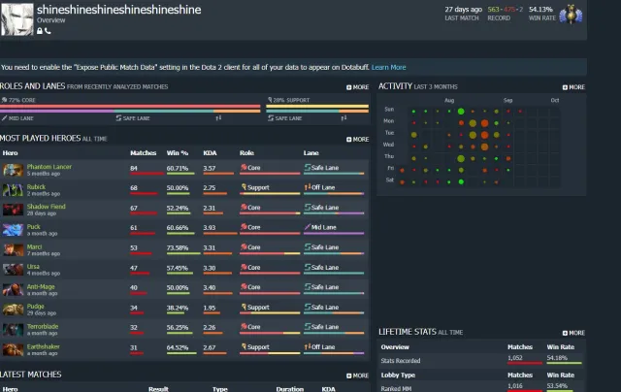Click the Mid Lane icon in Puck row
The image size is (621, 392).
(308, 227)
